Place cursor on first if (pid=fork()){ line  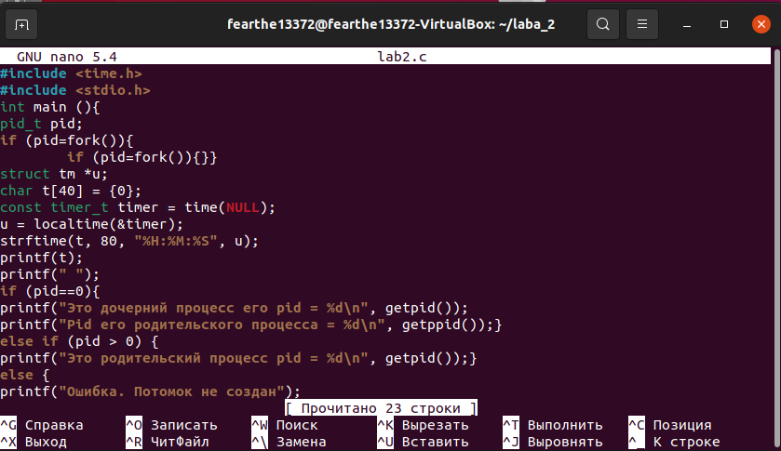click(67, 140)
